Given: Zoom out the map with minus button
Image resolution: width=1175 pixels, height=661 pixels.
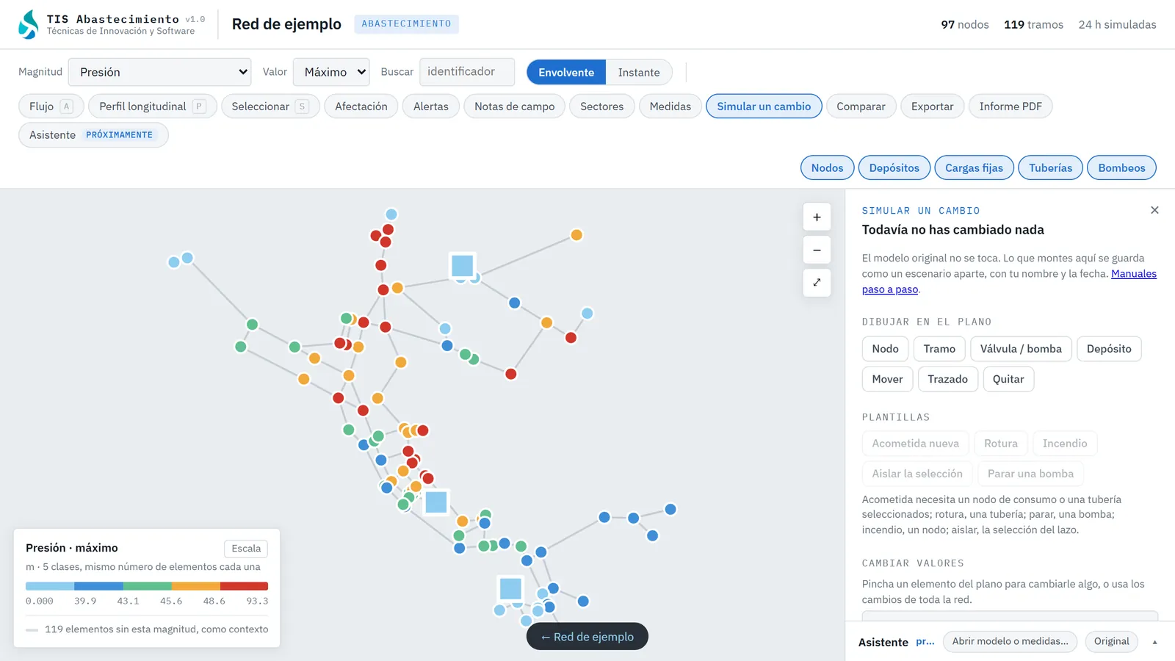Looking at the screenshot, I should click(817, 250).
